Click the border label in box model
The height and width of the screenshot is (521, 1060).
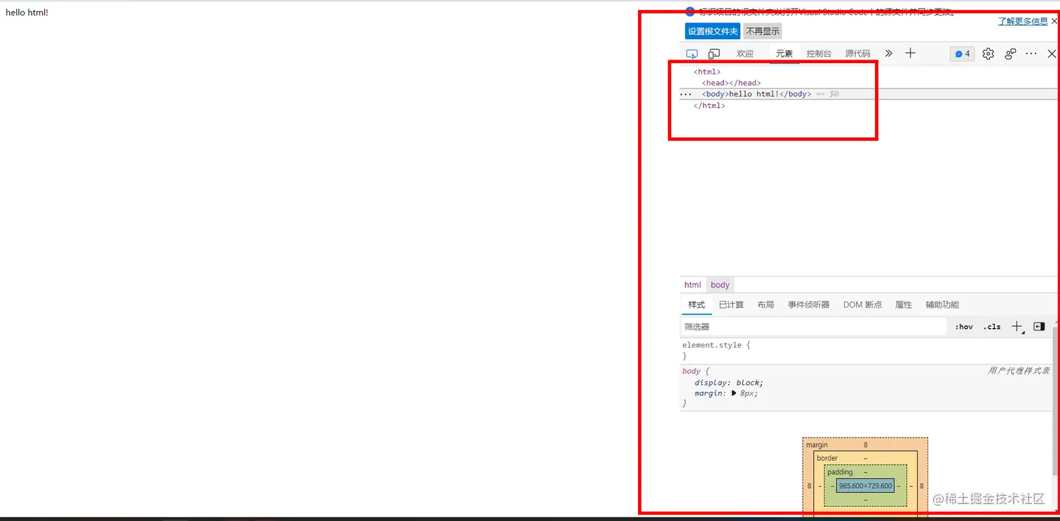click(827, 458)
